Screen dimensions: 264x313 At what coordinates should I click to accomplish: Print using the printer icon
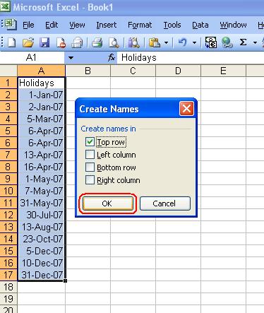[x=97, y=43]
